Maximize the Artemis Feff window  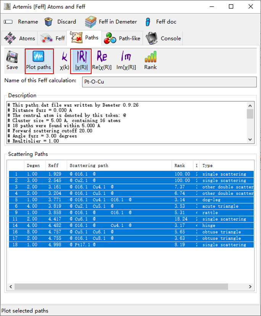[231, 6]
